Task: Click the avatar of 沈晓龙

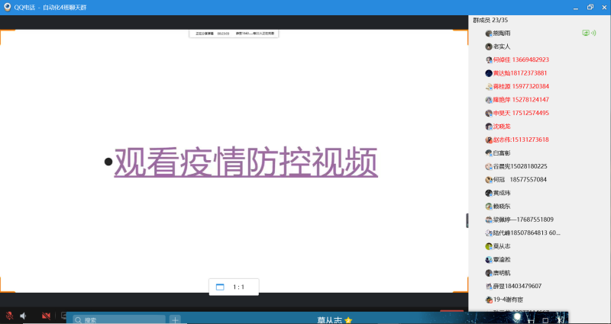Action: (489, 127)
